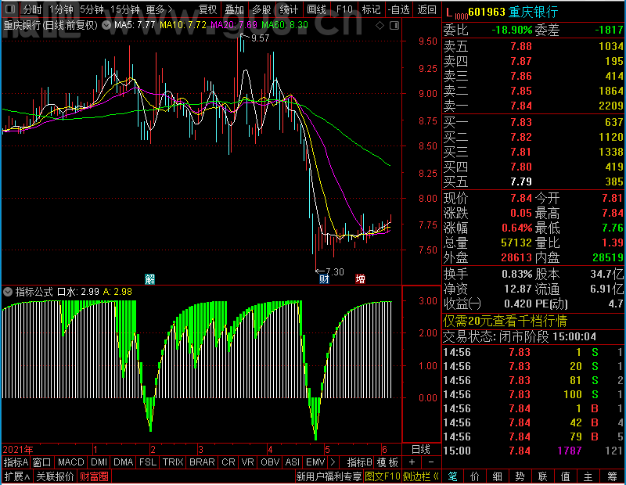Select the 指标B indicator group
This screenshot has height=485, width=626.
tap(360, 462)
